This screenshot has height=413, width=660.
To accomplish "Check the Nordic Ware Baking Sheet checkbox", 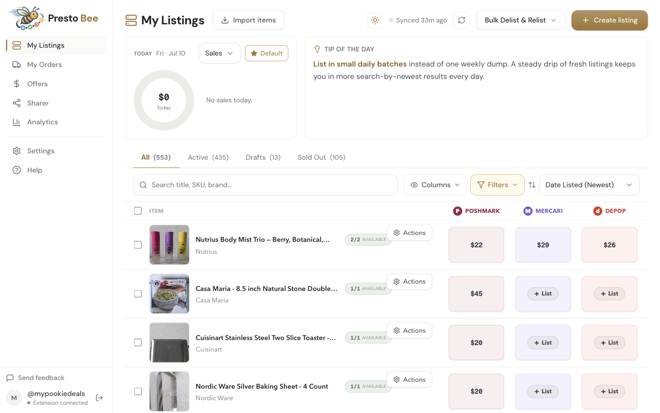I will (x=138, y=391).
